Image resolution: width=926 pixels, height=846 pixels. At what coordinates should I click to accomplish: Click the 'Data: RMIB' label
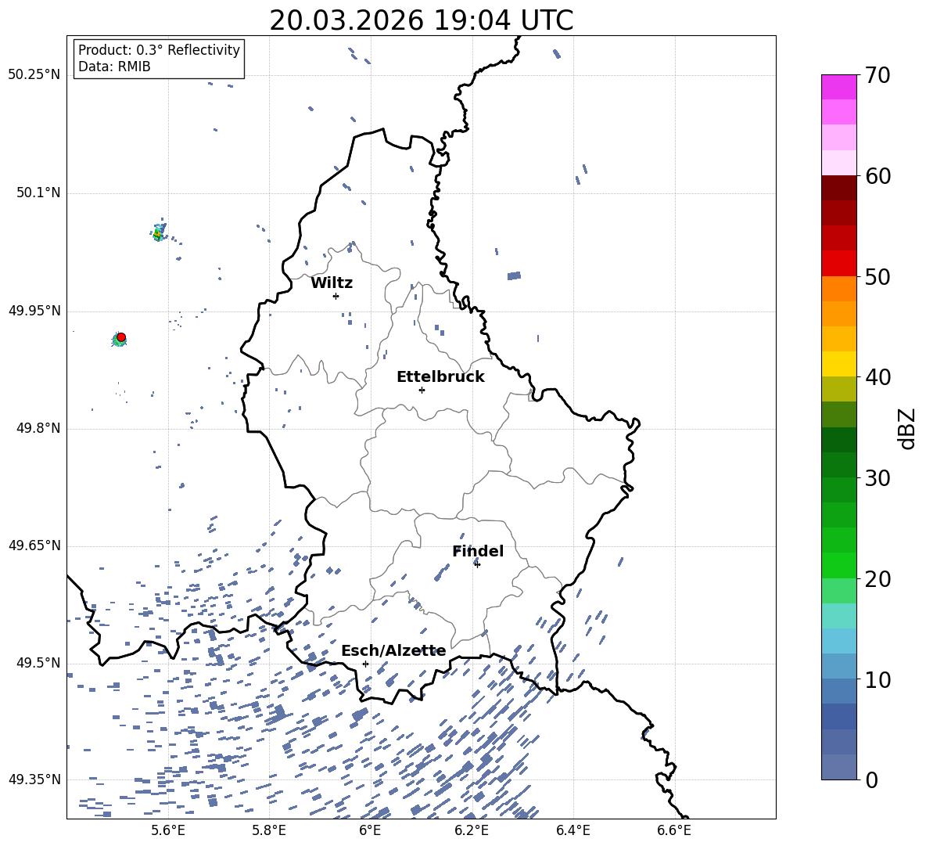coord(114,67)
